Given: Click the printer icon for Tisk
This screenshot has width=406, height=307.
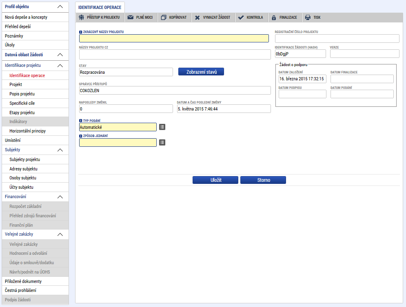Looking at the screenshot, I should (x=308, y=18).
